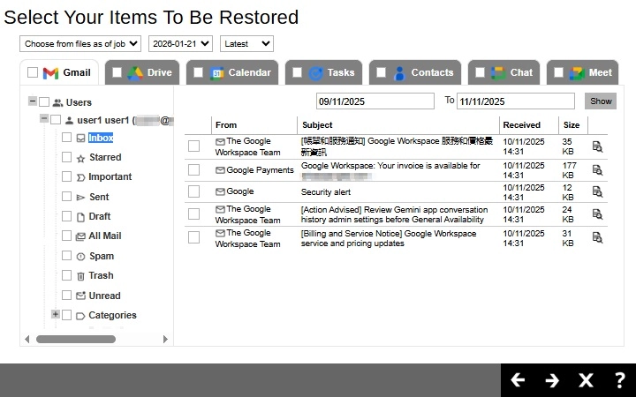This screenshot has height=397, width=636.
Task: Tick the Trash folder checkbox
Action: point(66,275)
